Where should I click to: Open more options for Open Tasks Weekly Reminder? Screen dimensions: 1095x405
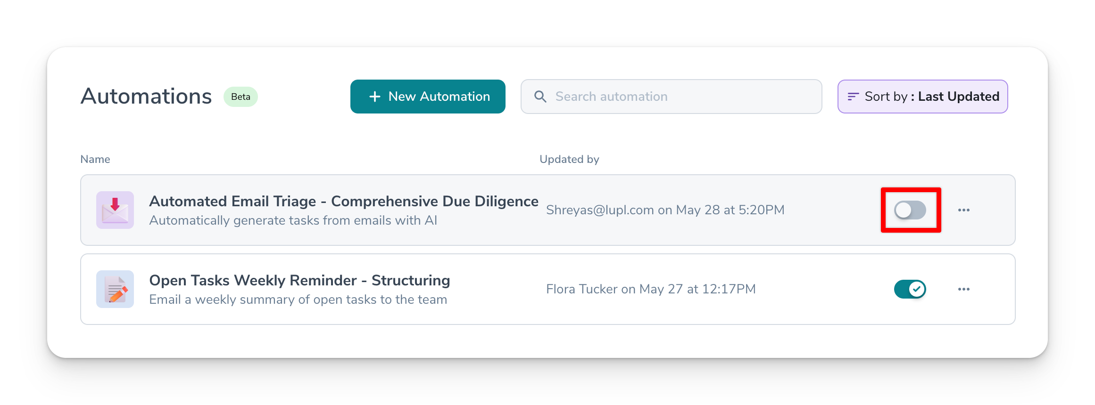click(x=964, y=289)
